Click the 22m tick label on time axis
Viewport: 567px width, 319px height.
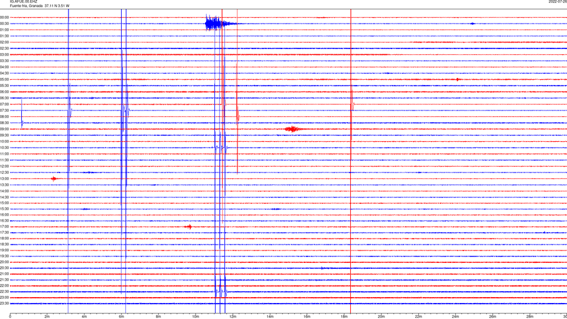418,317
